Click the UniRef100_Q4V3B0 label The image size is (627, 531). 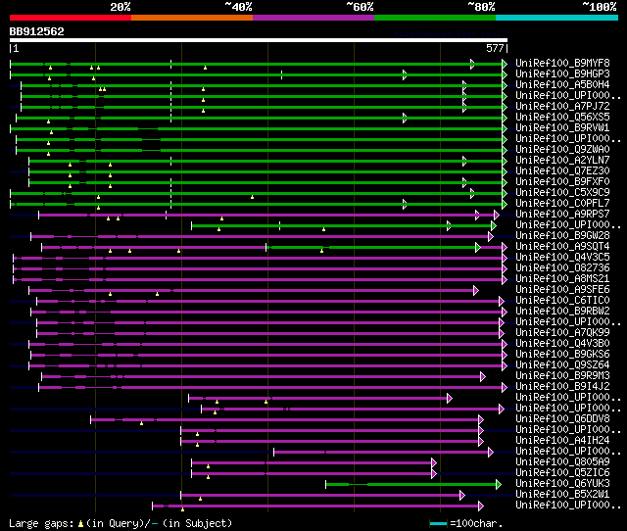[562, 344]
